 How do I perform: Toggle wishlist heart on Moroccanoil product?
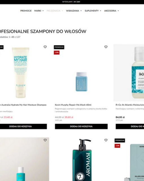pyautogui.click(x=45, y=140)
